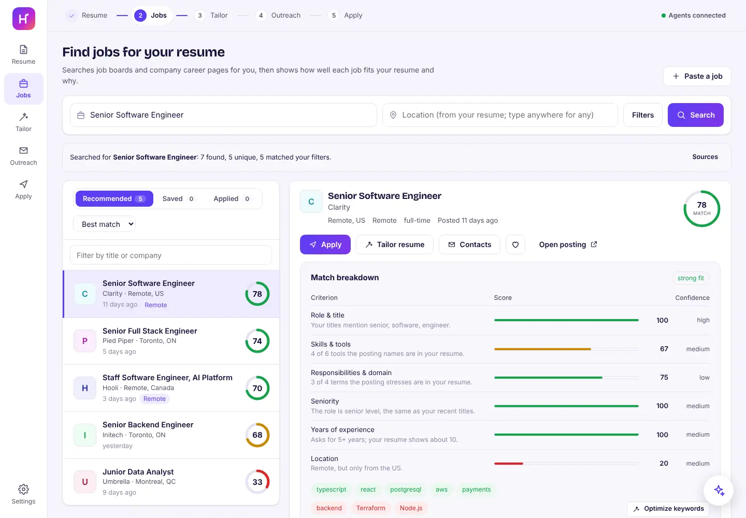Open Resume in the sidebar
The height and width of the screenshot is (518, 746).
click(x=24, y=55)
